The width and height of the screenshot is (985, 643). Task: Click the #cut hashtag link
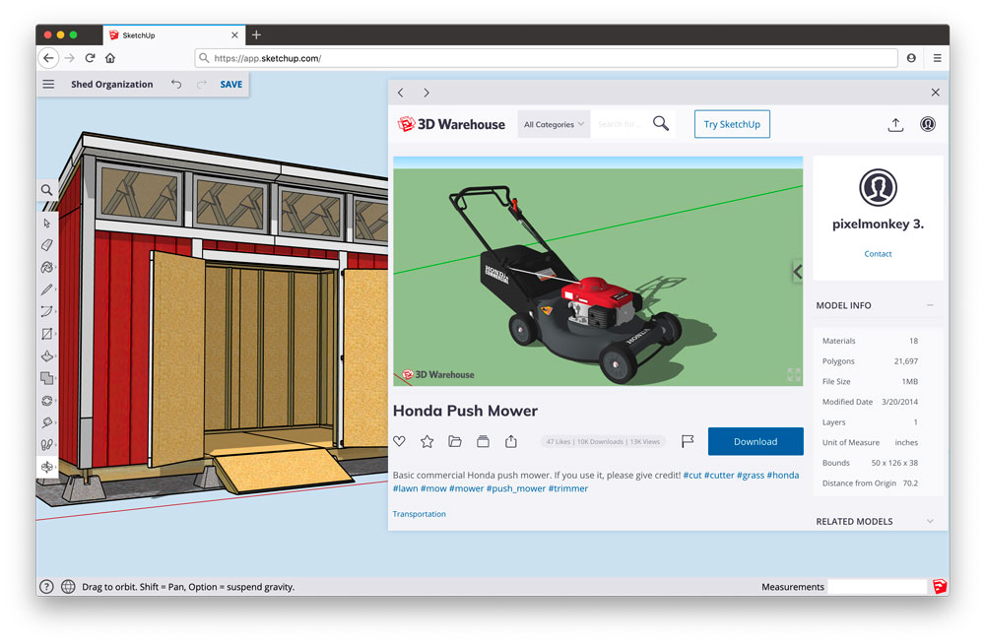pos(692,476)
